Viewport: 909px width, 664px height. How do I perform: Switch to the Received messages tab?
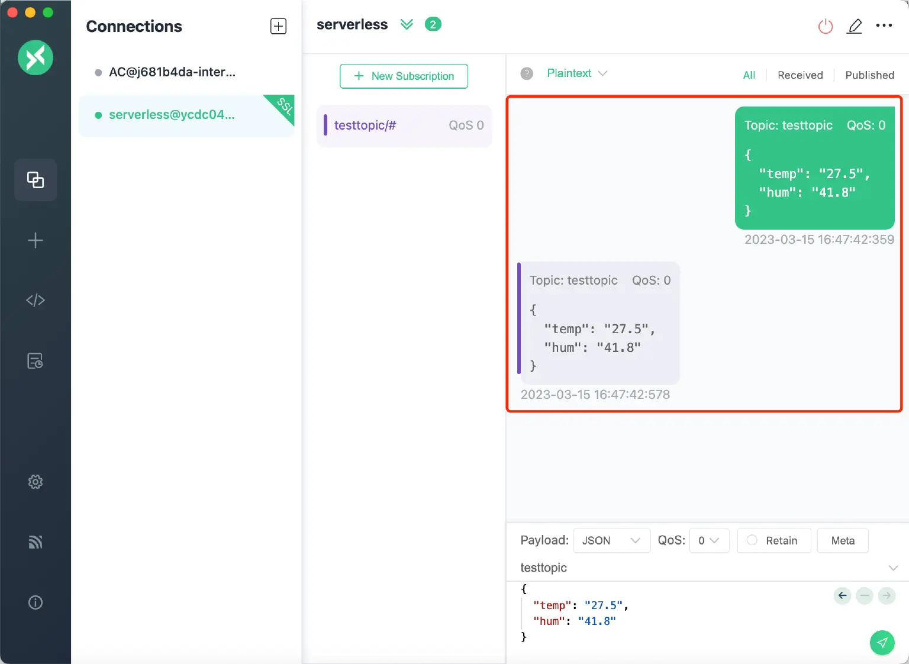tap(800, 75)
